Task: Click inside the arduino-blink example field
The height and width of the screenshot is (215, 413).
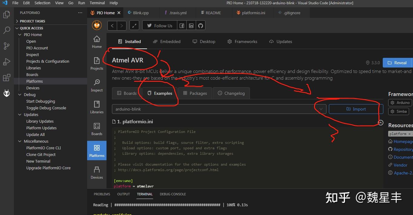Action: pyautogui.click(x=212, y=109)
